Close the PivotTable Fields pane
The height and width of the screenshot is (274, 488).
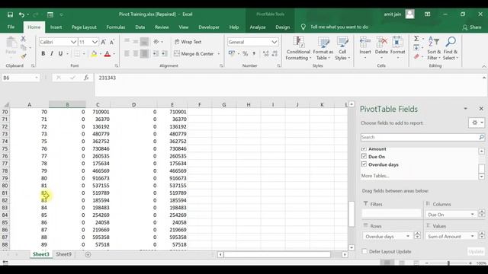tap(481, 108)
